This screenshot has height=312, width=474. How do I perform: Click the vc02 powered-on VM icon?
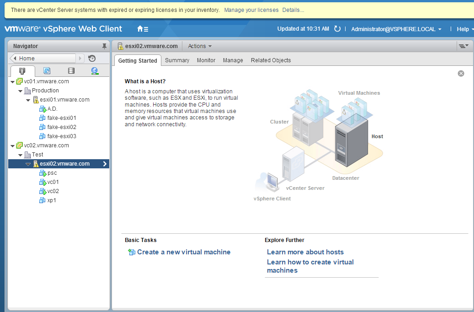click(43, 191)
